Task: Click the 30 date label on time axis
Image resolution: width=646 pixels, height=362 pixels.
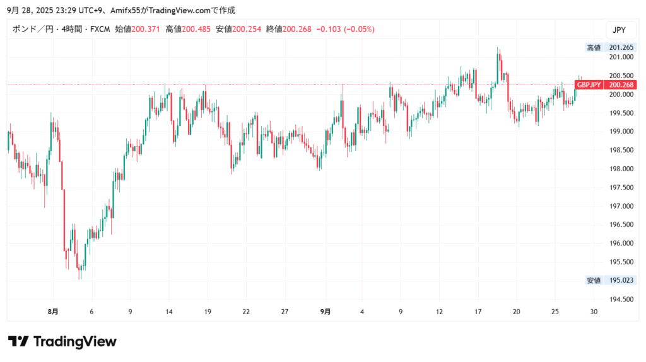Action: point(593,312)
